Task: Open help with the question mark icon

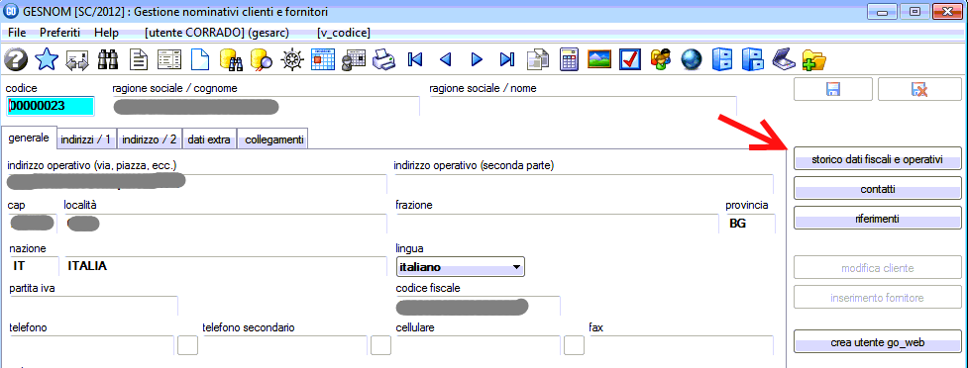Action: tap(16, 59)
